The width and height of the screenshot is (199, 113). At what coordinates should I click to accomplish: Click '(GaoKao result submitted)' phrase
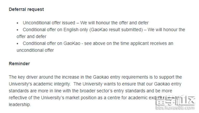116,30
